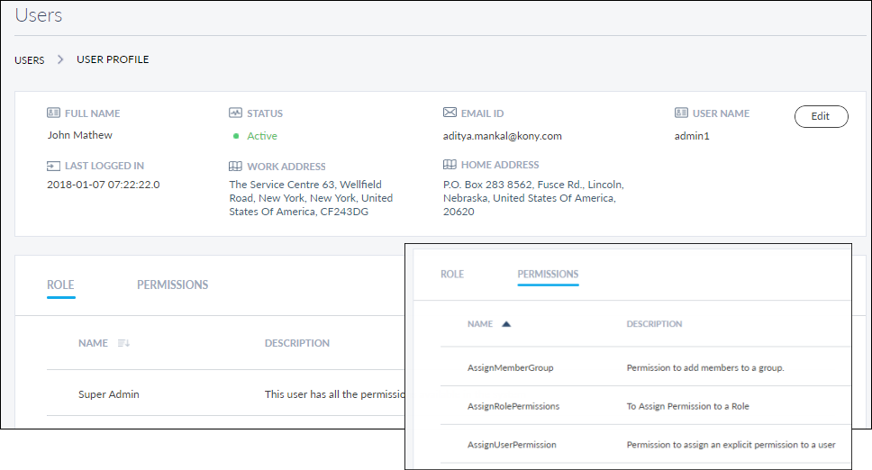Click the Full Name card icon

[53, 113]
